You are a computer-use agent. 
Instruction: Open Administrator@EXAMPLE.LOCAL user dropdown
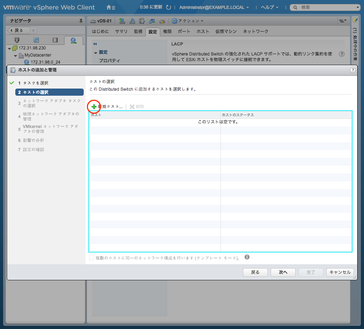tap(214, 7)
